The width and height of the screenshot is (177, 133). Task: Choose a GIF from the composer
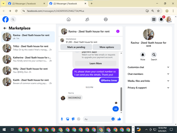(x=79, y=119)
